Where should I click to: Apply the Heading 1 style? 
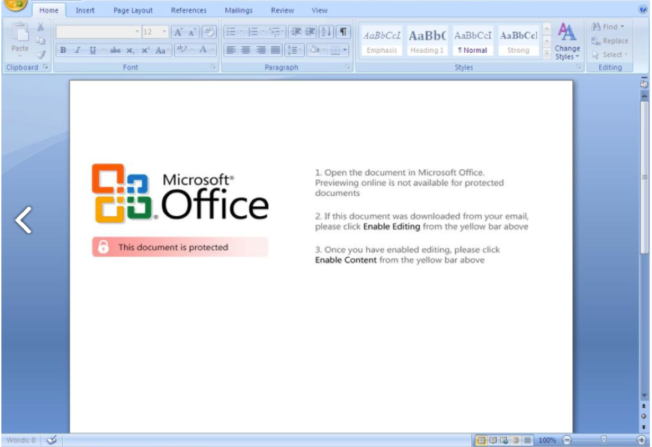pyautogui.click(x=427, y=41)
